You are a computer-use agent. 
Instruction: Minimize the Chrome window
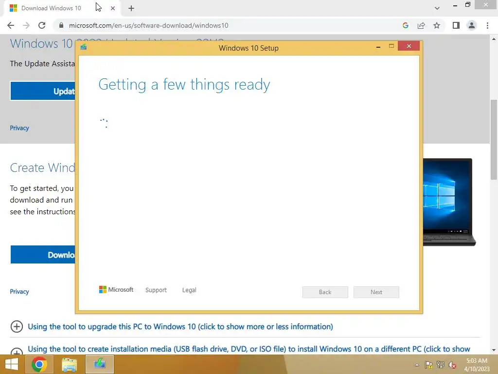click(x=455, y=5)
